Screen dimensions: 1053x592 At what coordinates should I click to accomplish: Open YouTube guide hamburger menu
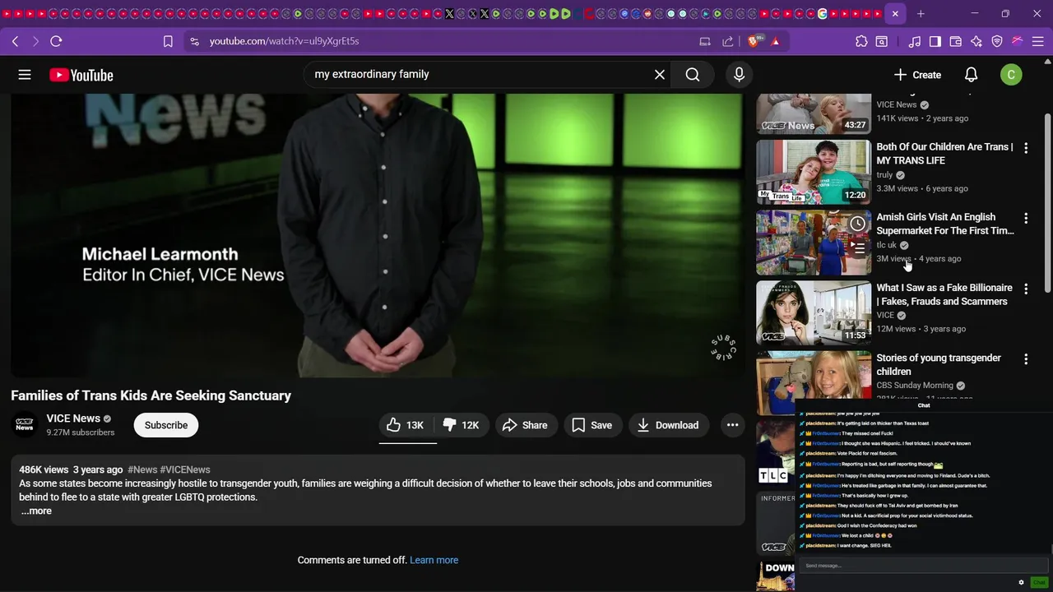[25, 75]
